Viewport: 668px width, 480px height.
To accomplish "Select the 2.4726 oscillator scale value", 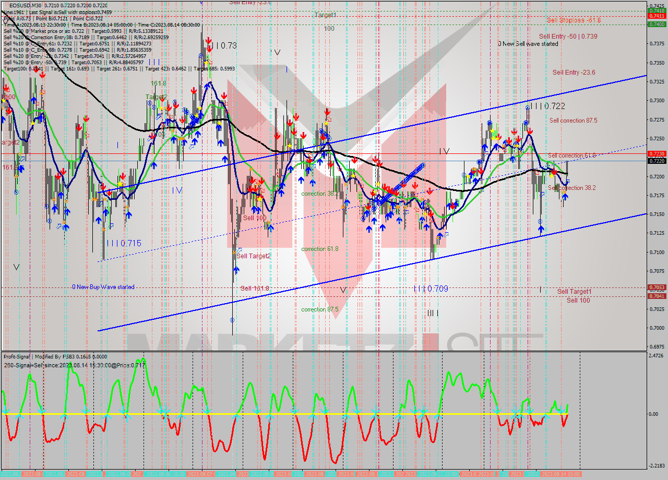I will 656,355.
